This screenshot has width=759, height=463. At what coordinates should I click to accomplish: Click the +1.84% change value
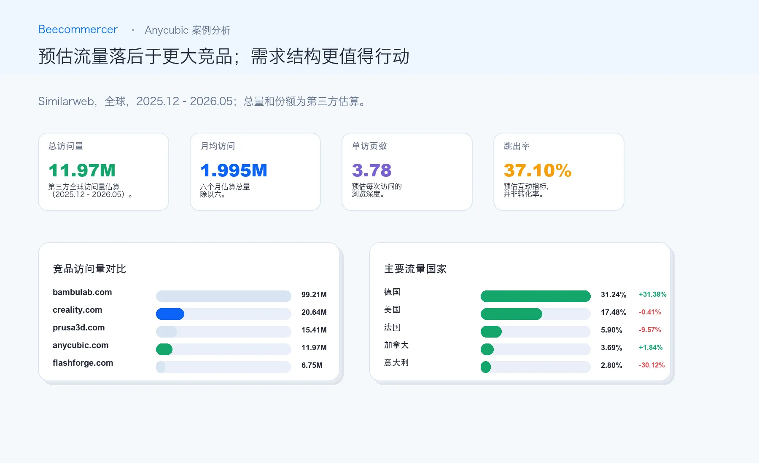tap(651, 348)
